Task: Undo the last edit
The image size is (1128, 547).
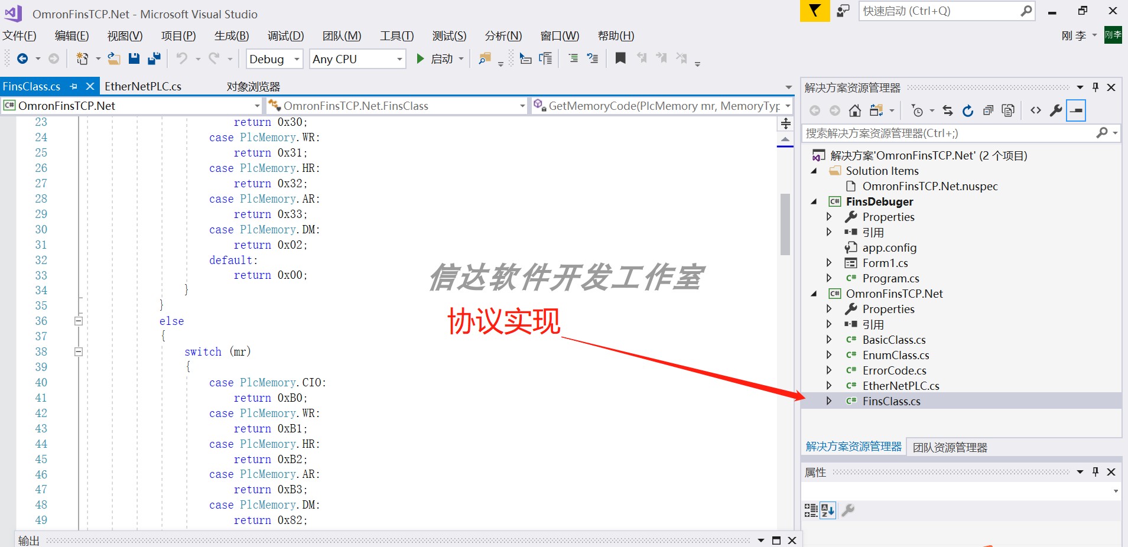Action: pos(182,58)
